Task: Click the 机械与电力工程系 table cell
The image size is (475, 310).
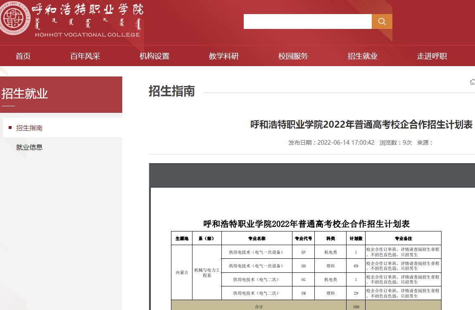Action: click(207, 272)
